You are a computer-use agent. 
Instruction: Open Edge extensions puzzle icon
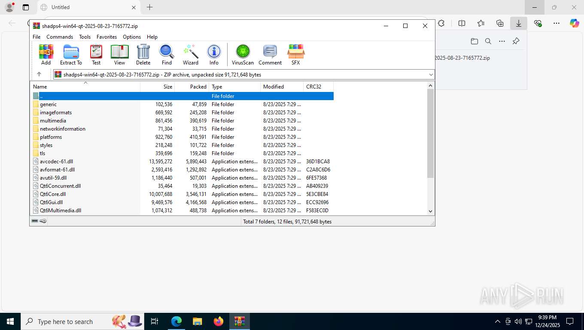(x=441, y=23)
